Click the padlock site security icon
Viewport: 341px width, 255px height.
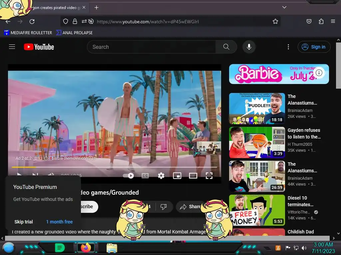[75, 21]
